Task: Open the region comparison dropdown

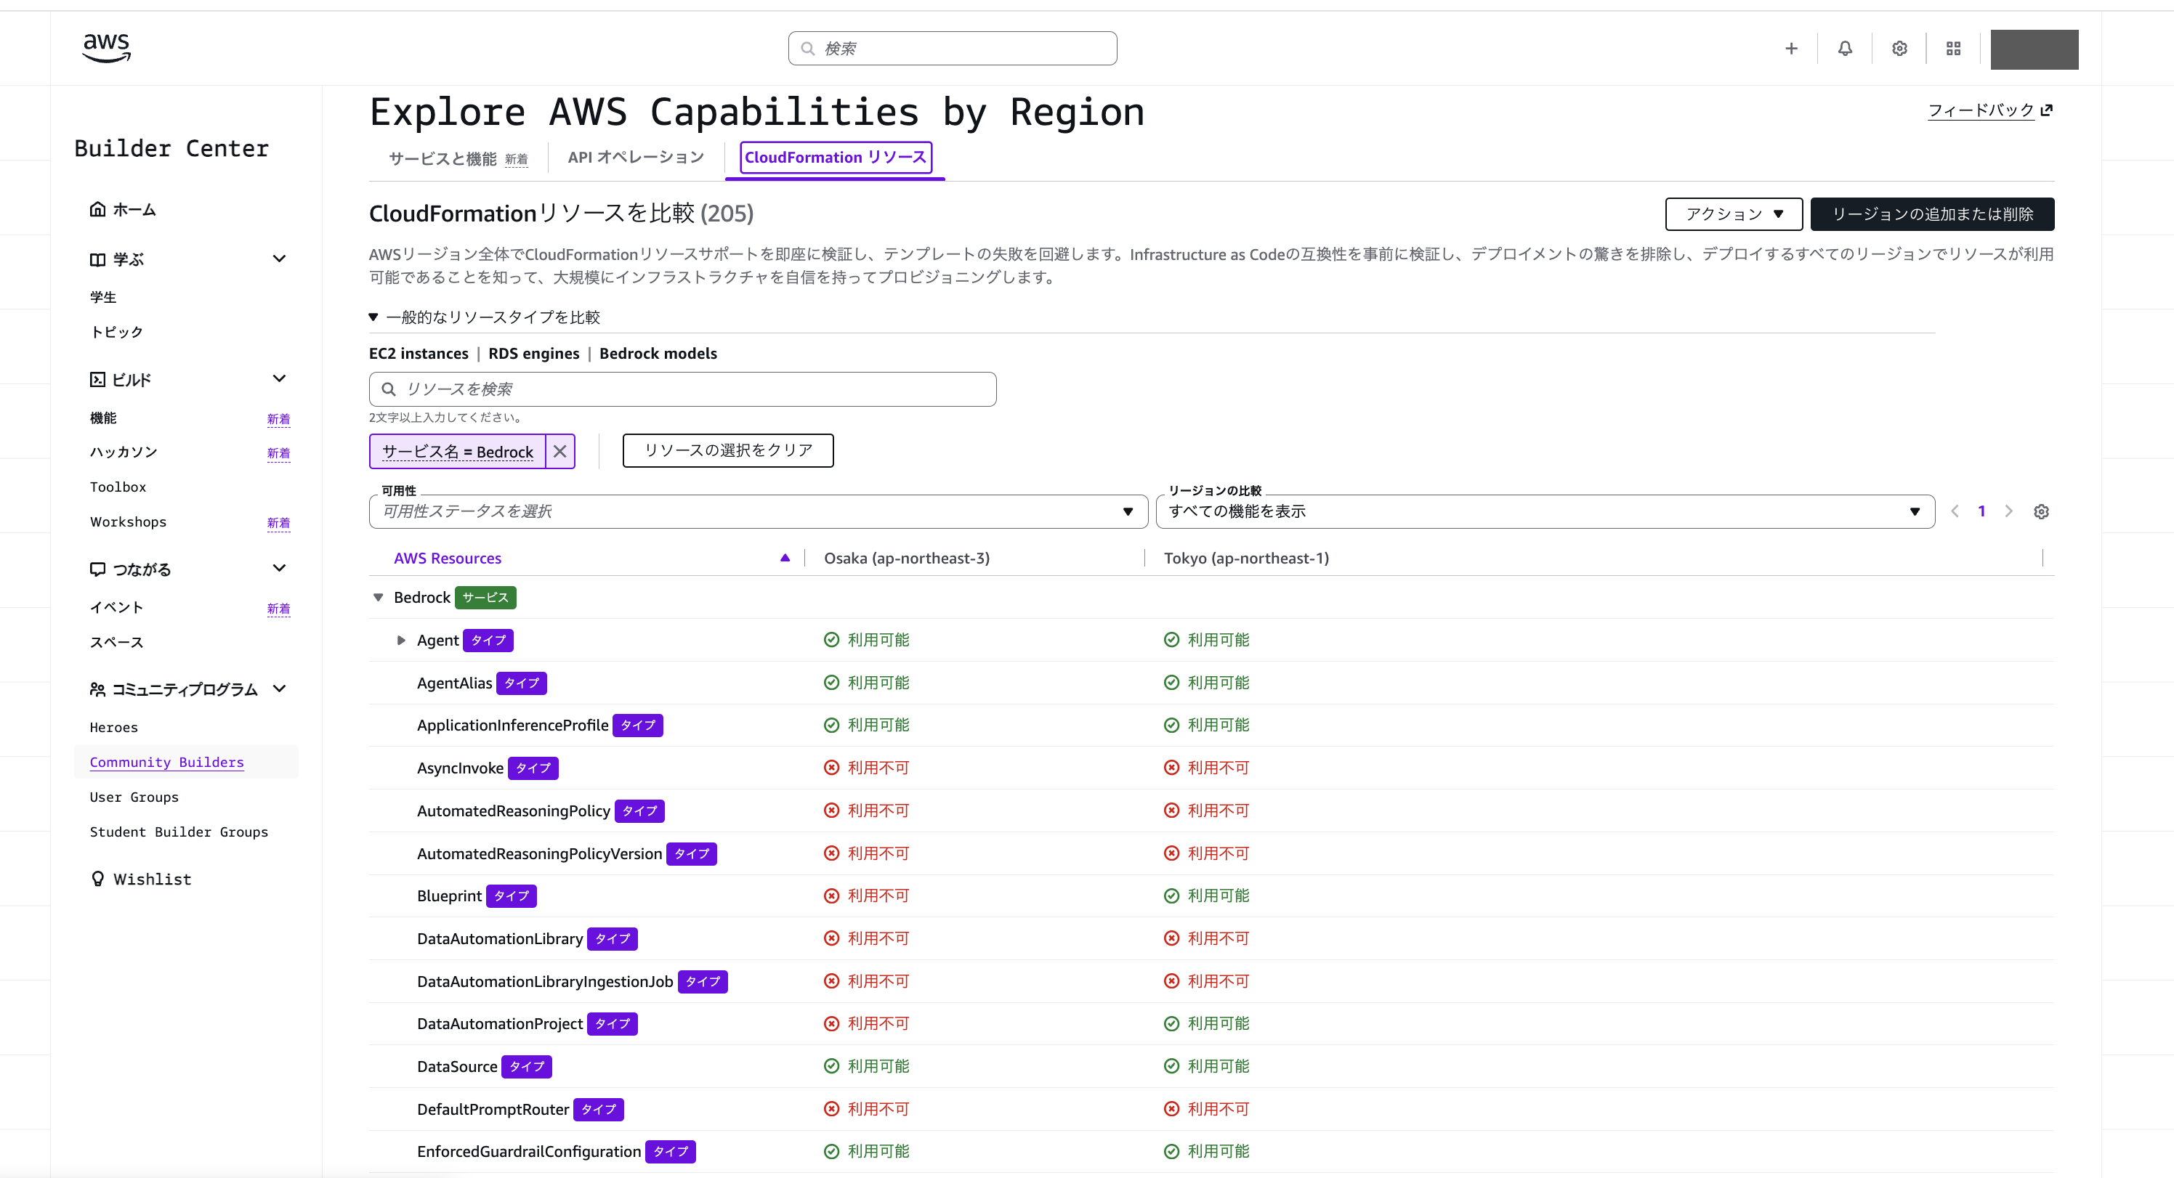Action: (1545, 511)
